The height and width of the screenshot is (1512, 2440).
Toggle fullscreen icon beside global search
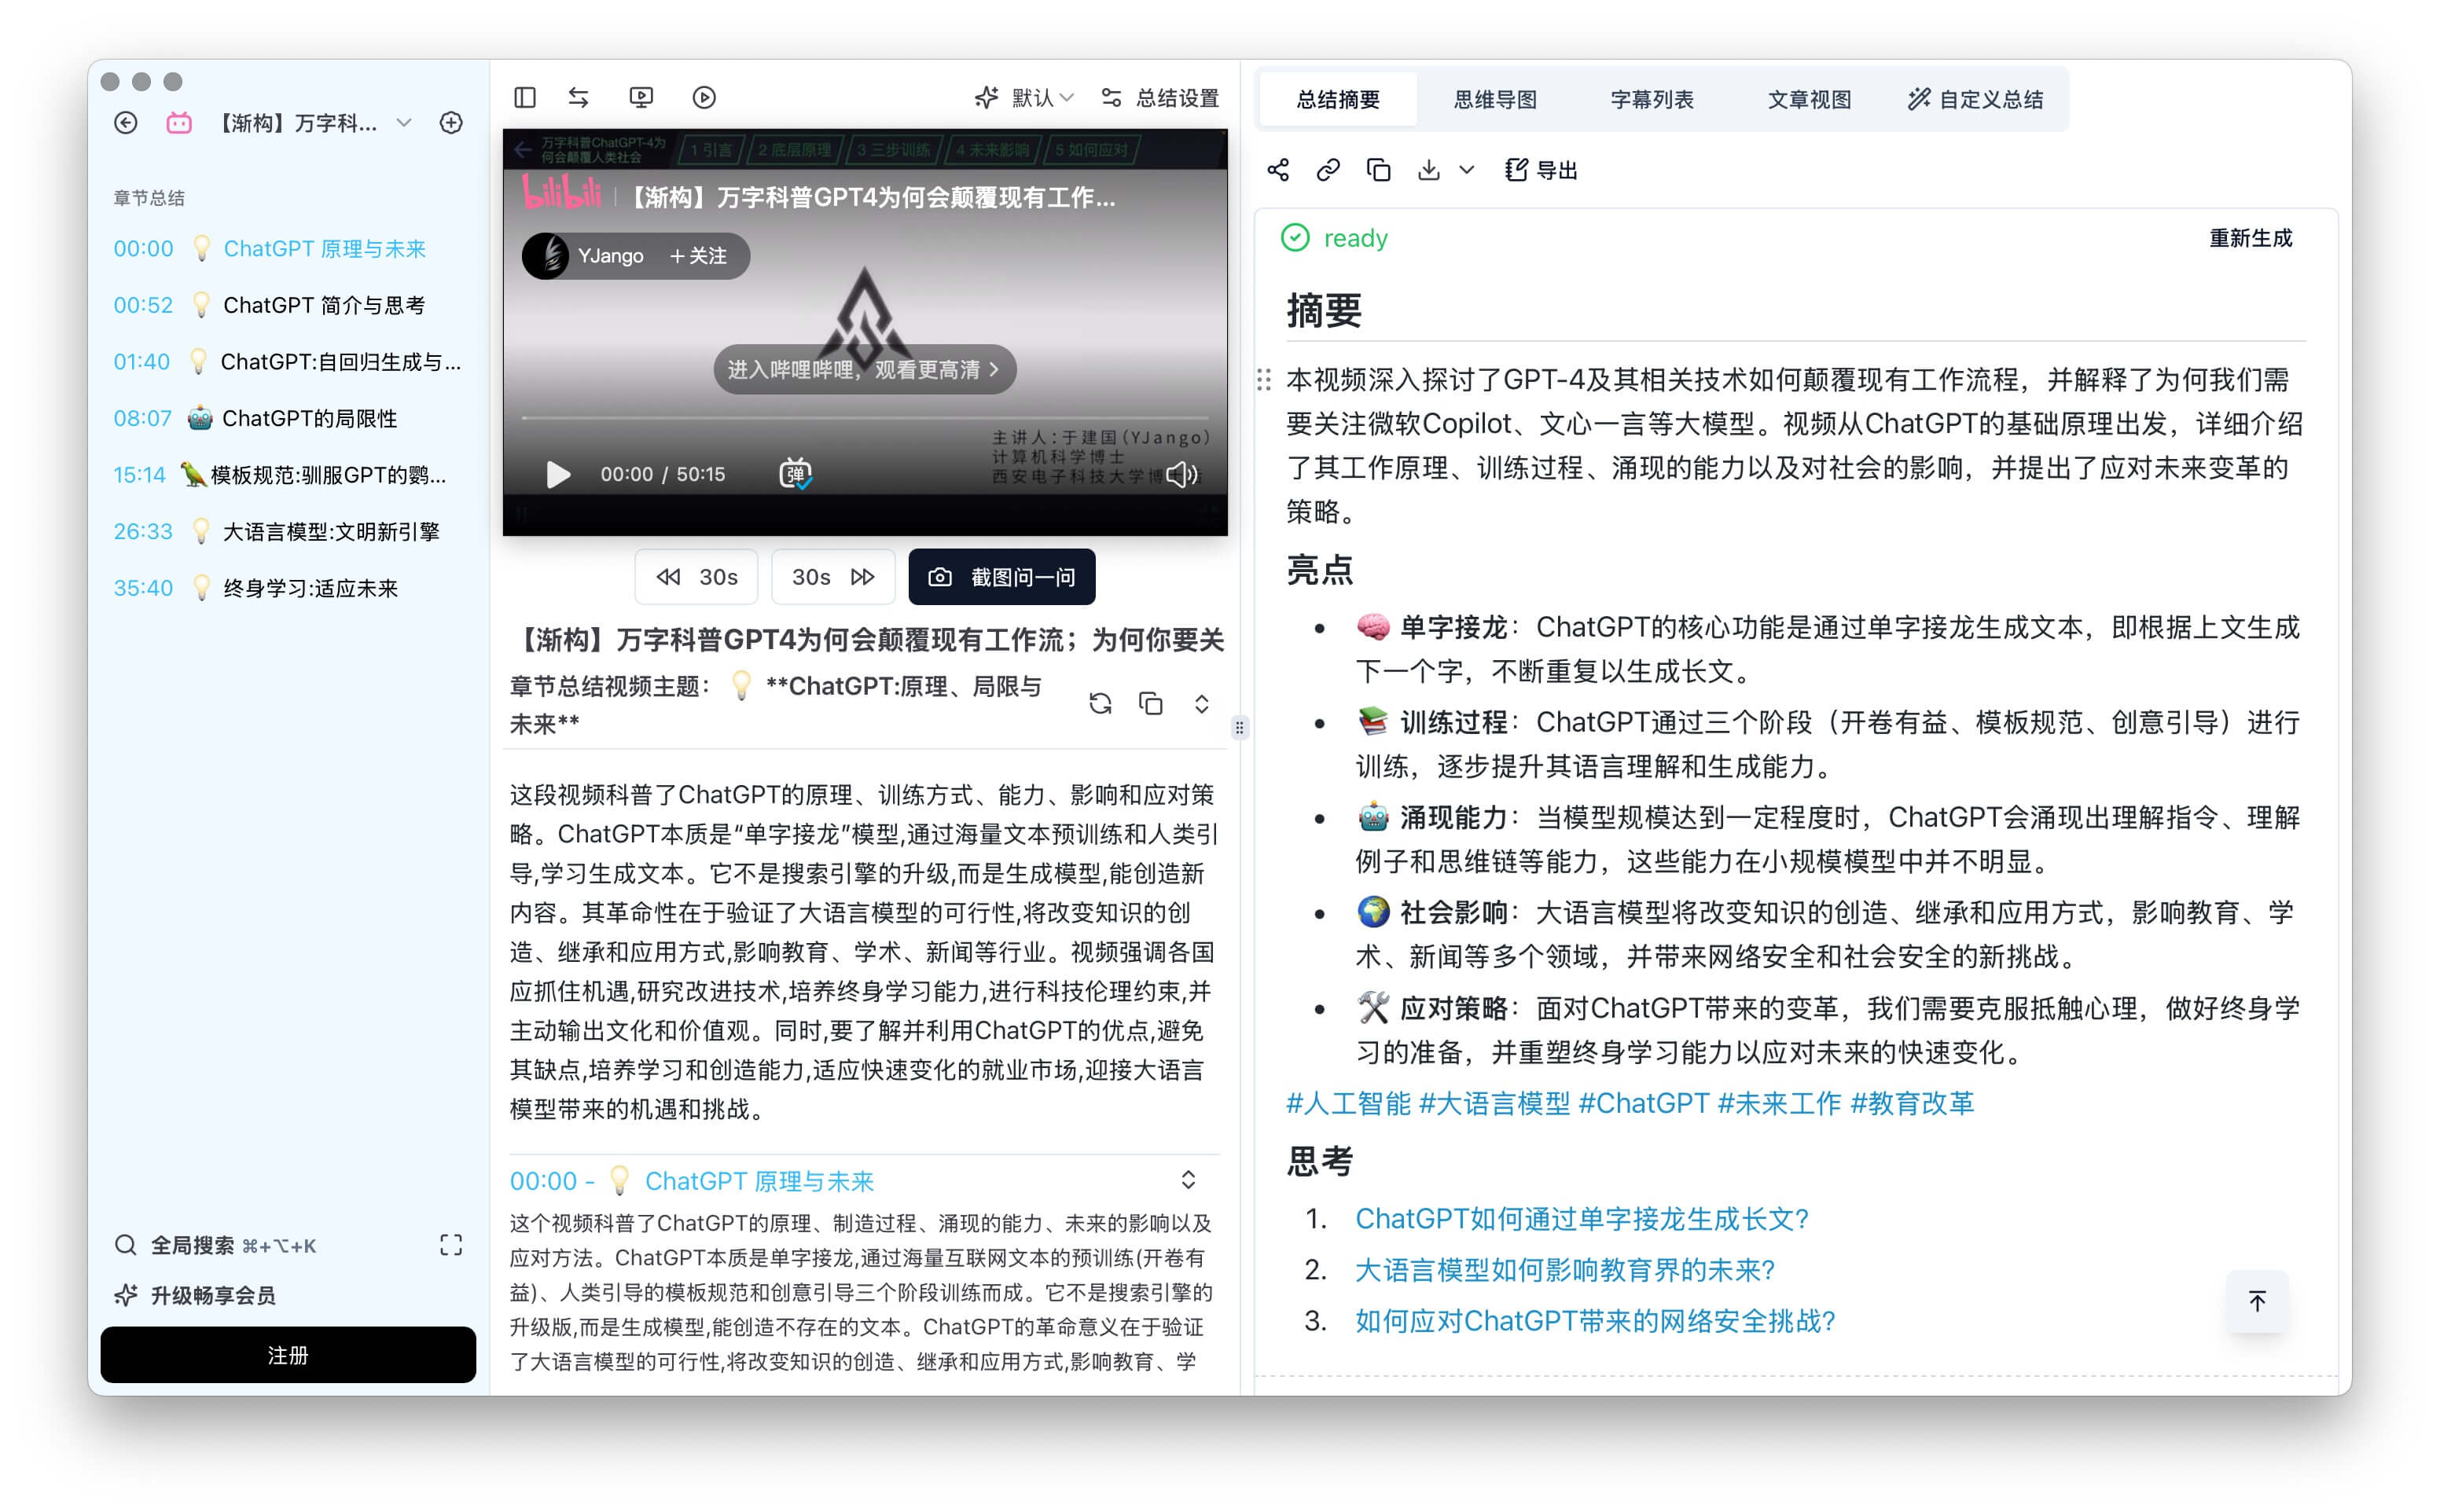click(451, 1245)
